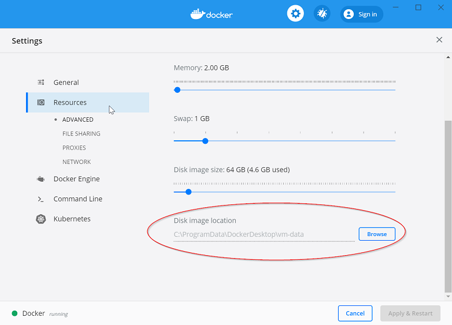Click the settings pane vertical scrollbar
Image resolution: width=452 pixels, height=325 pixels.
448,206
